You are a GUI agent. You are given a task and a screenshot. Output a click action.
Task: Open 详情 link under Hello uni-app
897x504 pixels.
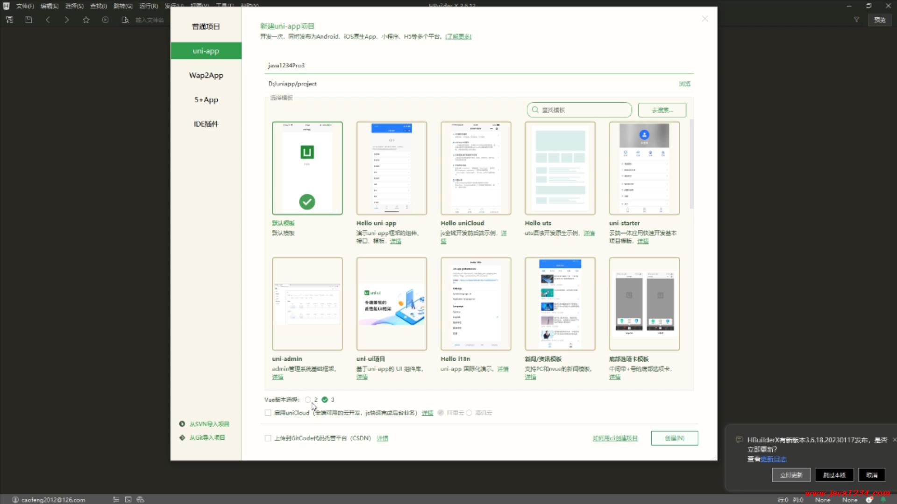point(396,241)
